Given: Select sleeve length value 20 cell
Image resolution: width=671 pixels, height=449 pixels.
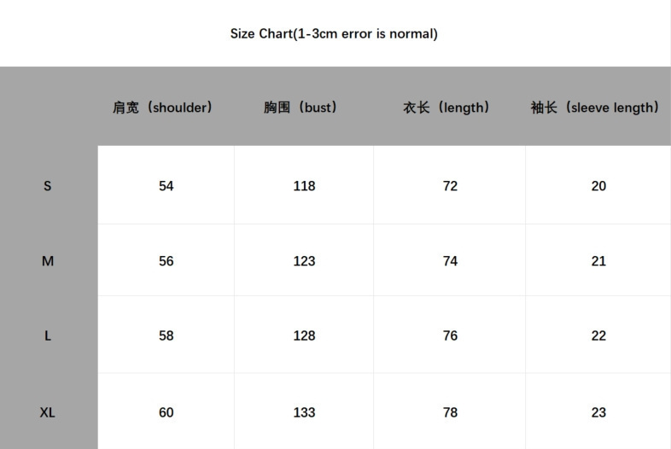Looking at the screenshot, I should (x=598, y=186).
